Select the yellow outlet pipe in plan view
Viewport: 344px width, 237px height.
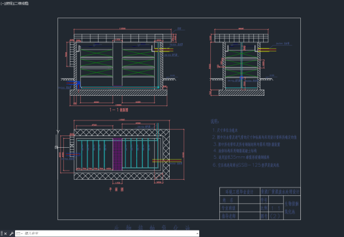click(x=167, y=160)
